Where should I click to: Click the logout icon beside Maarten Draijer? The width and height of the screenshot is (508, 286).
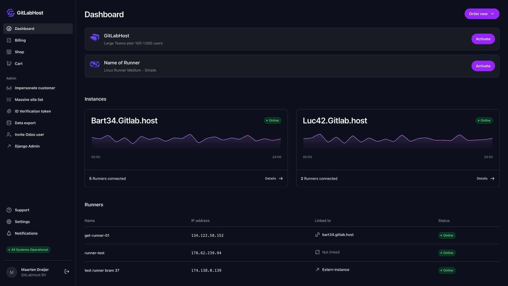click(67, 271)
